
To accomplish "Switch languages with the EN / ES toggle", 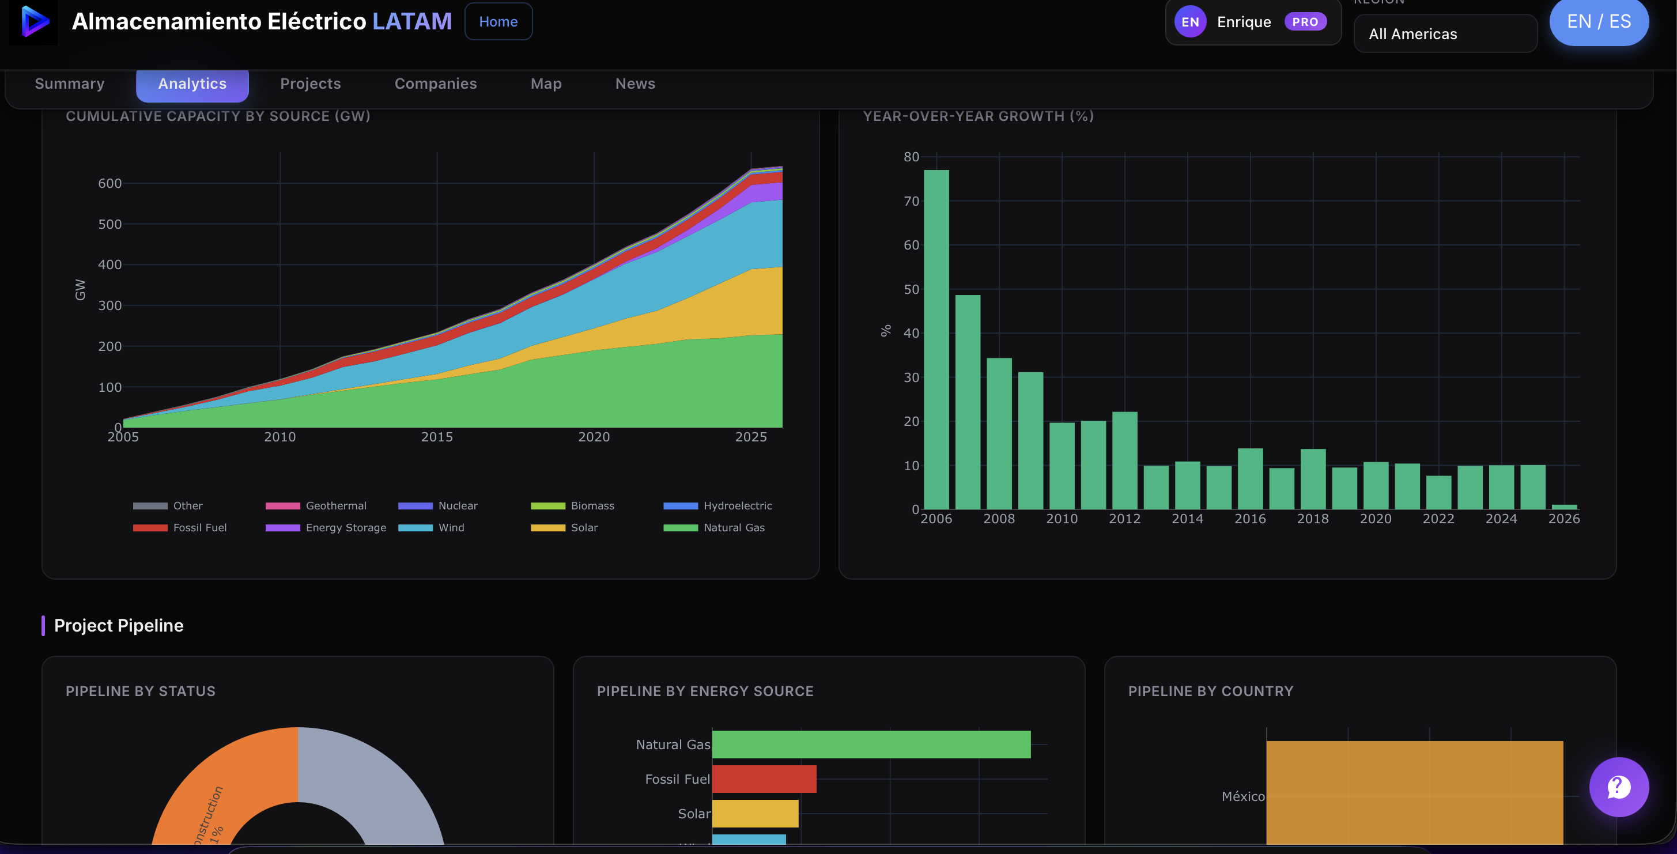I will click(x=1600, y=21).
